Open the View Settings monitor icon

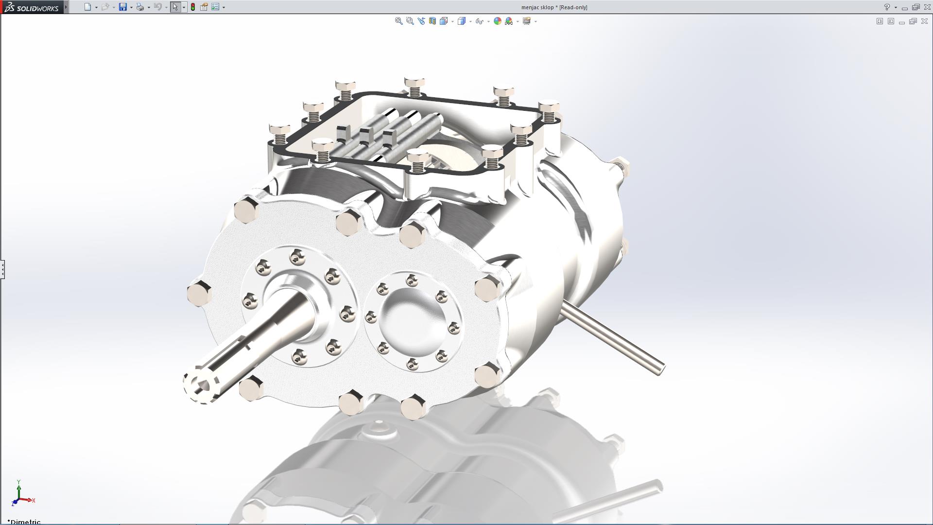tap(526, 21)
